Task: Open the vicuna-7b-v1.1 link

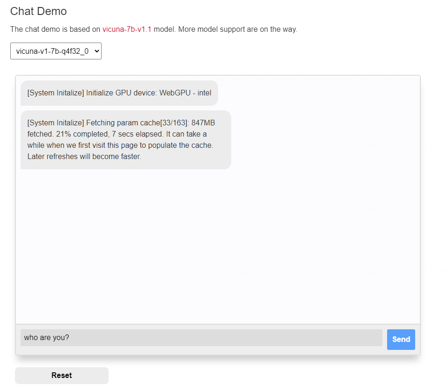Action: coord(127,29)
